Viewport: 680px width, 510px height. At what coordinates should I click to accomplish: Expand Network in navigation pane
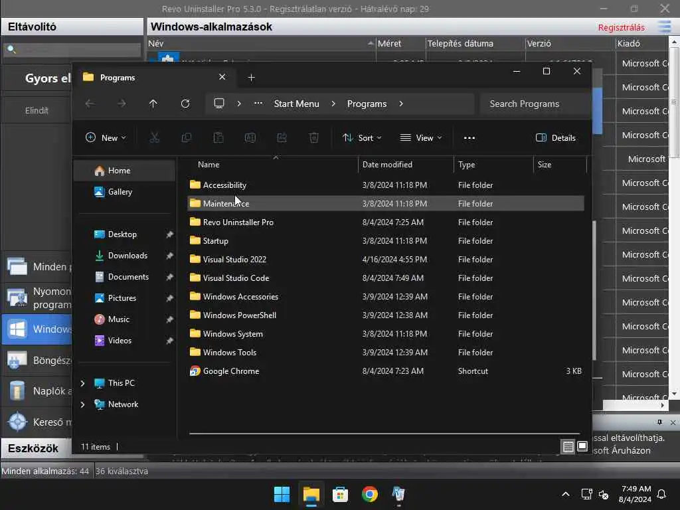[x=83, y=404]
